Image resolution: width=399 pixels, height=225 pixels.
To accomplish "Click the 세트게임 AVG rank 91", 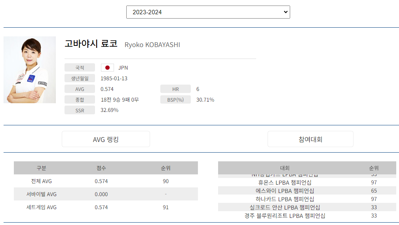I will point(165,207).
